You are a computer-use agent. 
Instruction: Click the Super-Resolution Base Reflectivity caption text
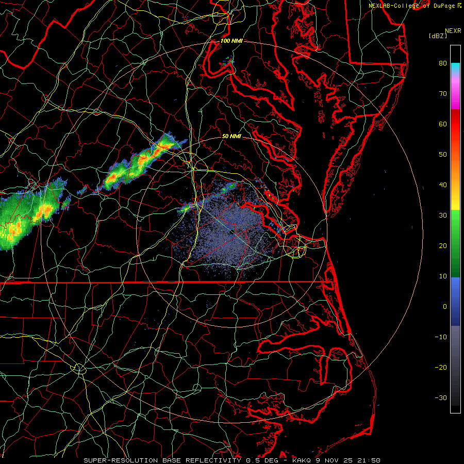click(x=162, y=460)
